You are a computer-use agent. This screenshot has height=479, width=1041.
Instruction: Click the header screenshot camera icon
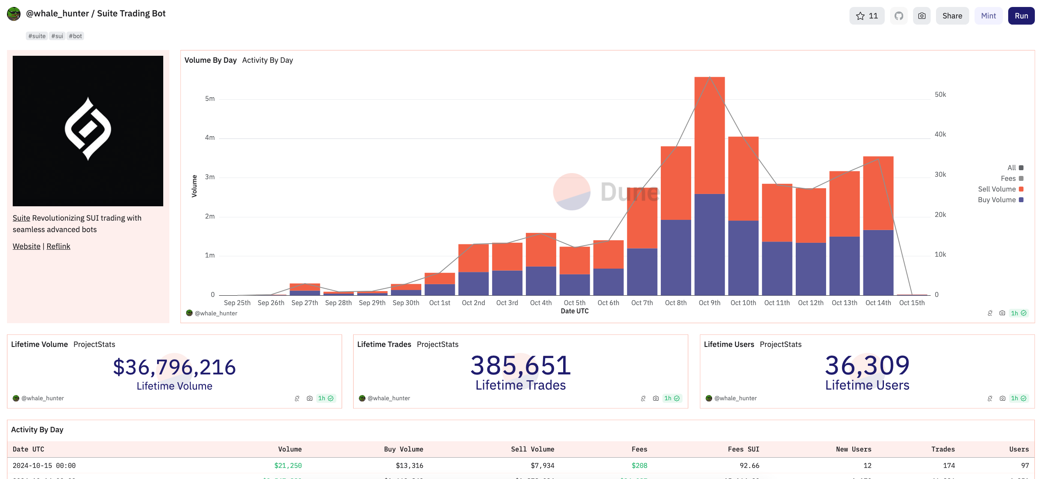[x=922, y=16]
